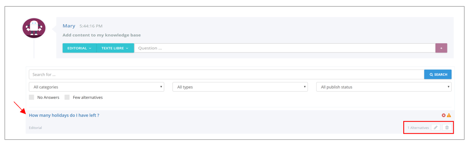This screenshot has height=145, width=471.
Task: Tick the Few alternatives checkbox
Action: [x=67, y=97]
